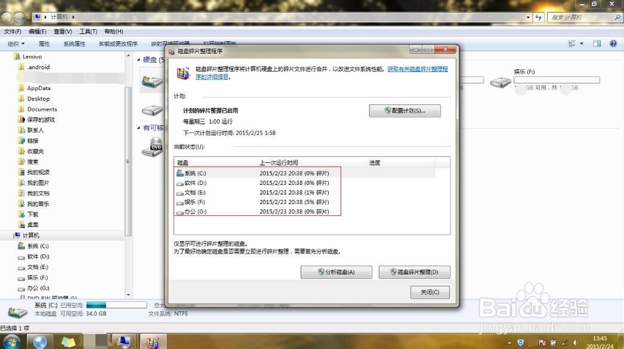Viewport: 624px width, 349px height.
Task: Select 软件 (D:) in the navigation tree
Action: tap(38, 256)
